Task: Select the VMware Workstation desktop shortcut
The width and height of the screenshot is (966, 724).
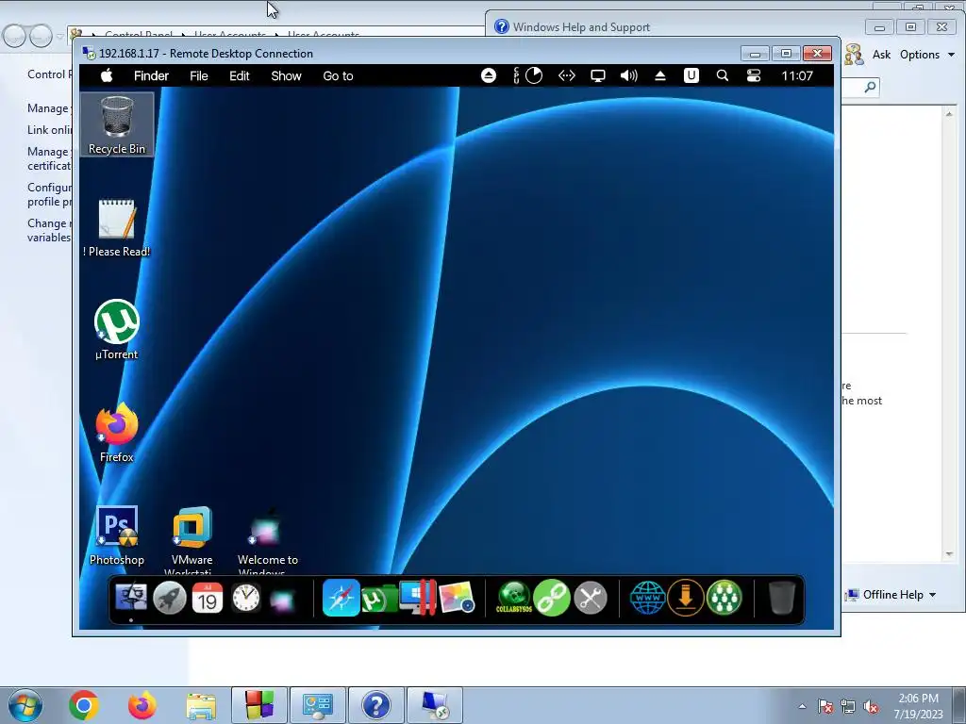Action: 192,540
